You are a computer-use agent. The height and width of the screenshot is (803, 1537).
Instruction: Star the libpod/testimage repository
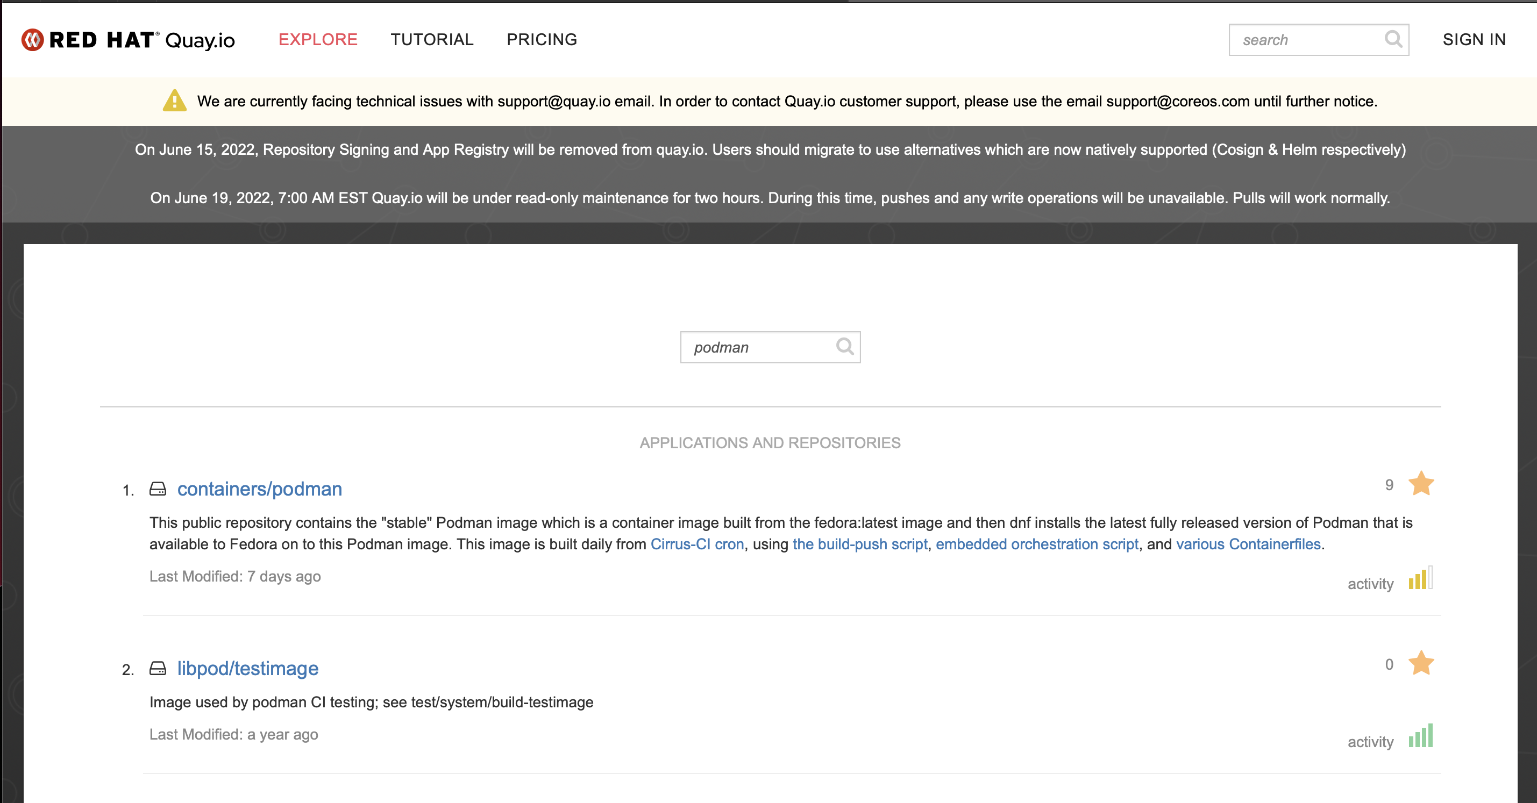[1421, 663]
